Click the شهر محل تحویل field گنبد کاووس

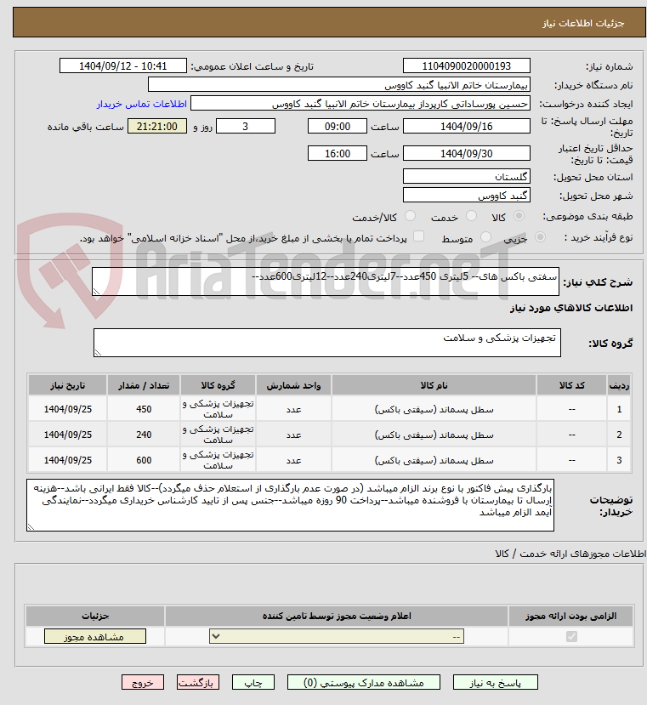(466, 195)
